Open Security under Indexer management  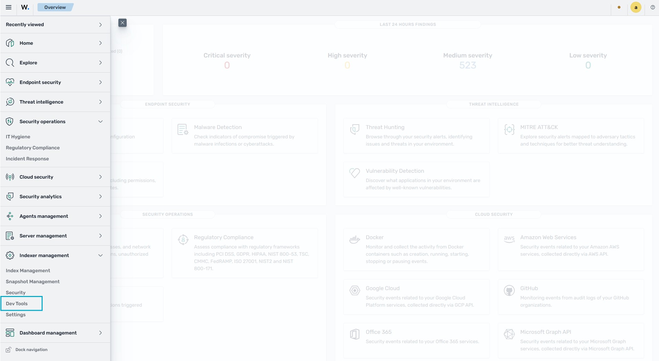pos(15,293)
